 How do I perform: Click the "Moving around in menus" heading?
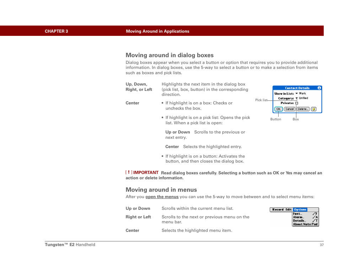point(161,190)
